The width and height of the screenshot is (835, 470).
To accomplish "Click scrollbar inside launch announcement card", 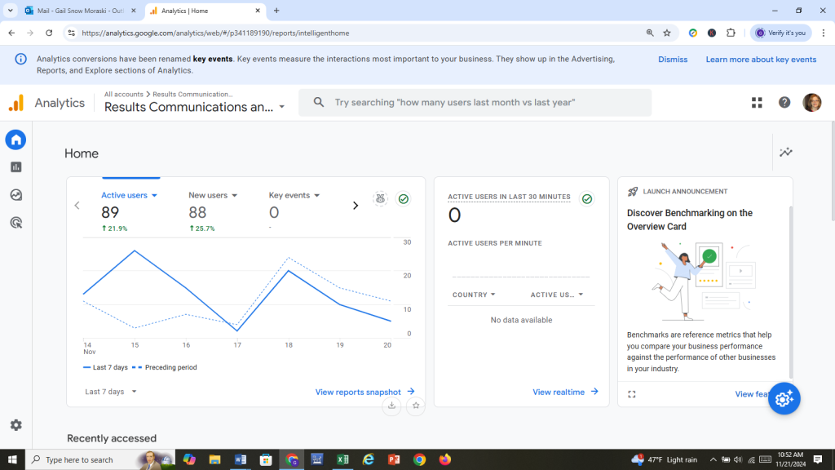I will [791, 292].
